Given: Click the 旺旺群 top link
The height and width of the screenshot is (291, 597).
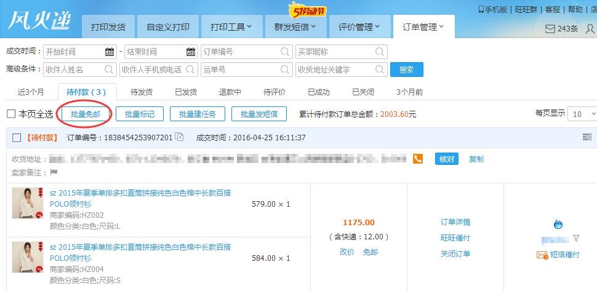Looking at the screenshot, I should pos(526,9).
